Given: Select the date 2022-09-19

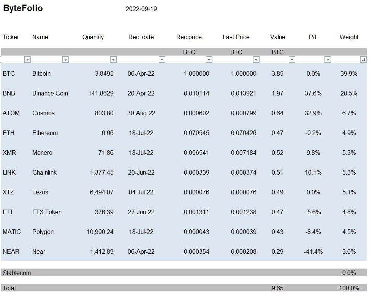Looking at the screenshot, I should click(x=141, y=9).
